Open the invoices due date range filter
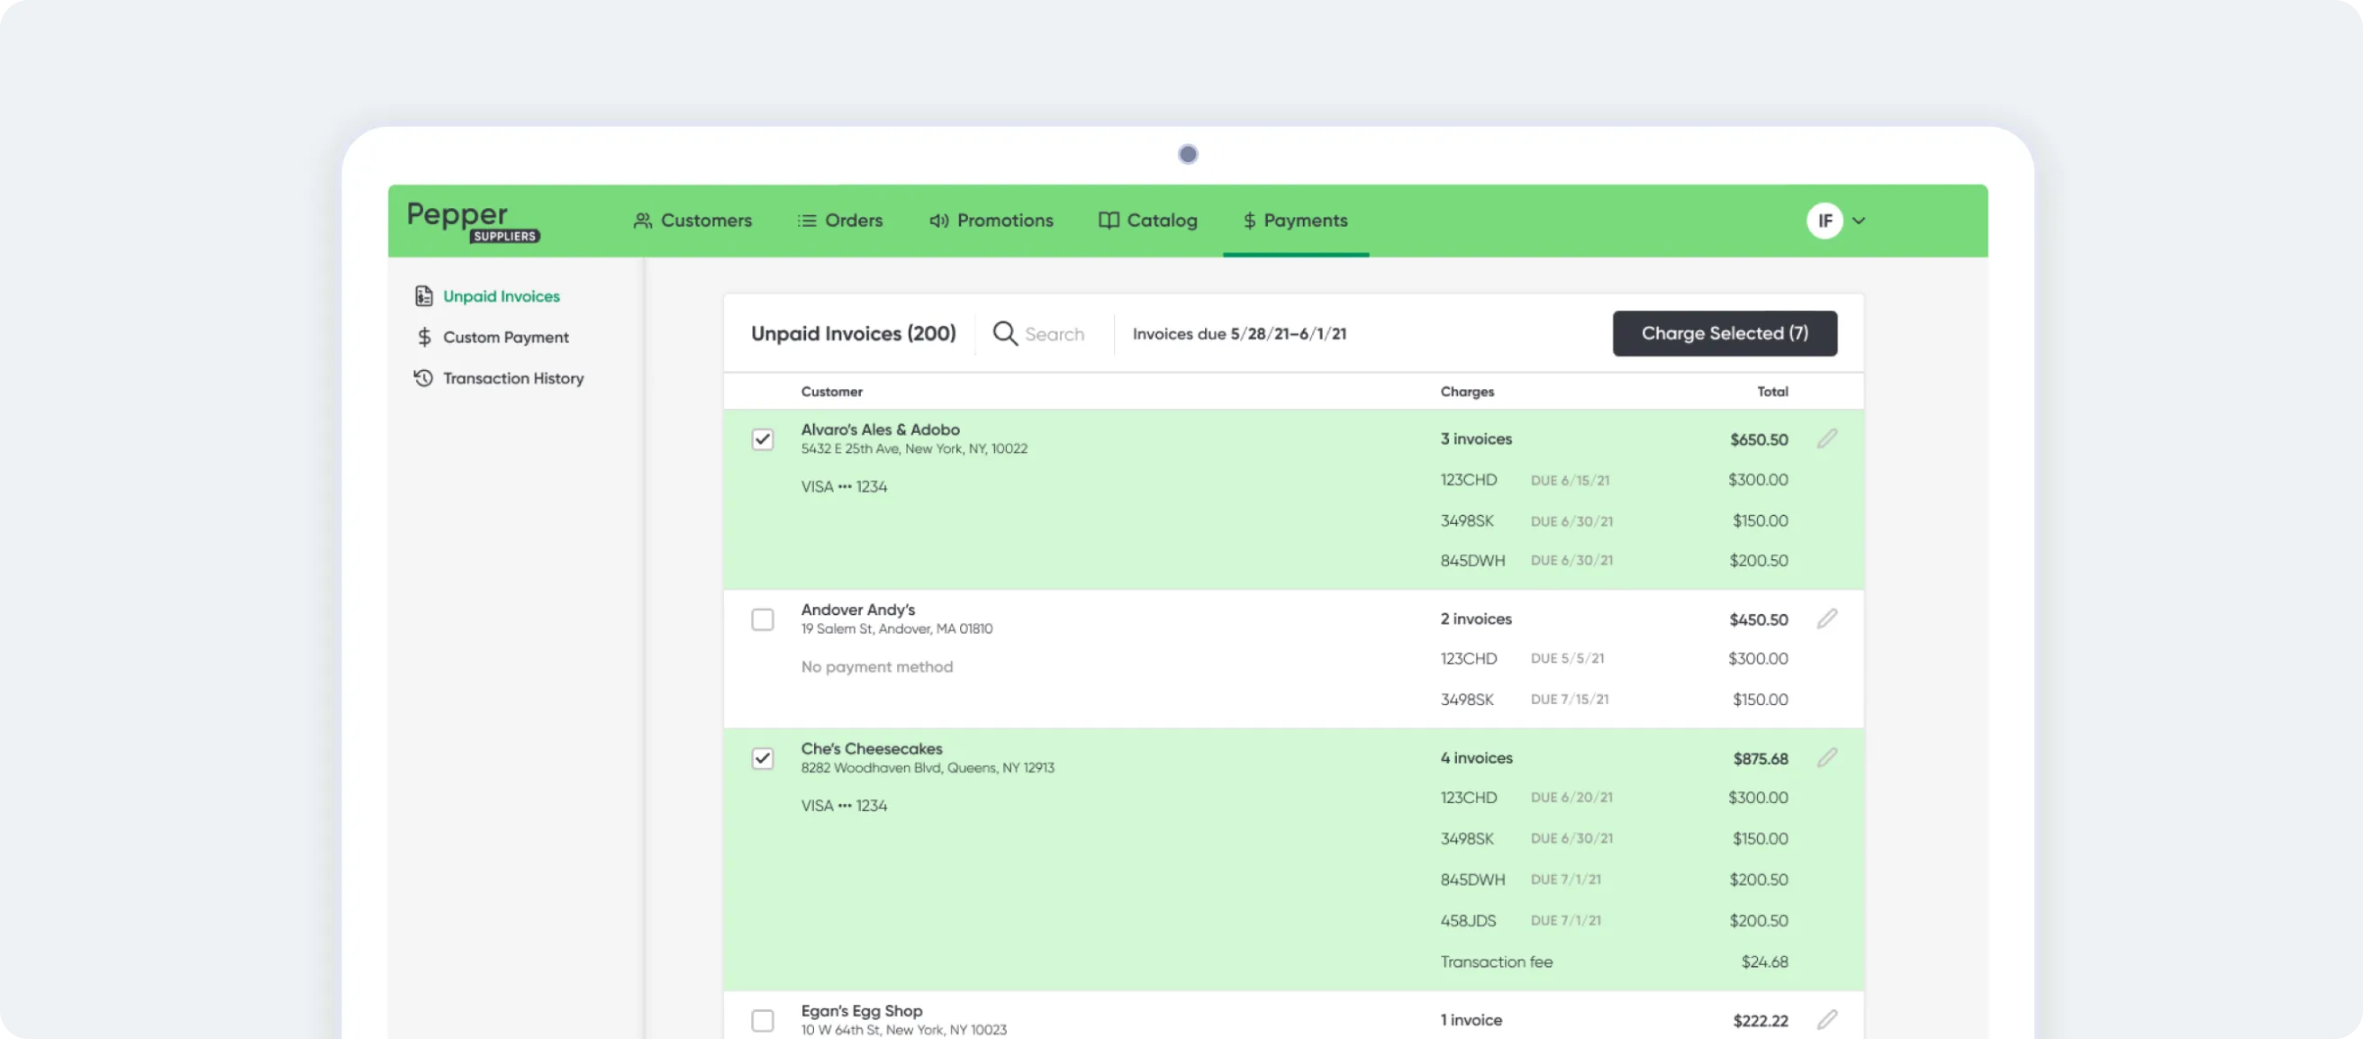 (x=1238, y=334)
